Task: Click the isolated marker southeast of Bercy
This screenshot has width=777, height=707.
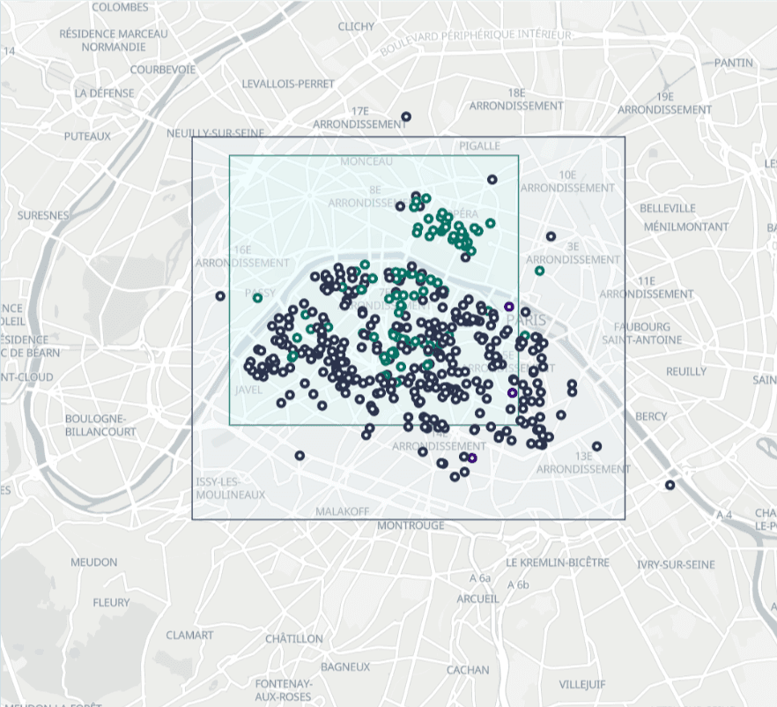Action: (x=670, y=485)
